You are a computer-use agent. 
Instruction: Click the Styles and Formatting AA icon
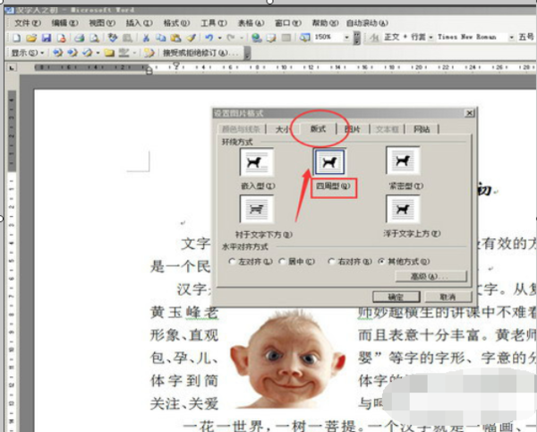[x=374, y=38]
